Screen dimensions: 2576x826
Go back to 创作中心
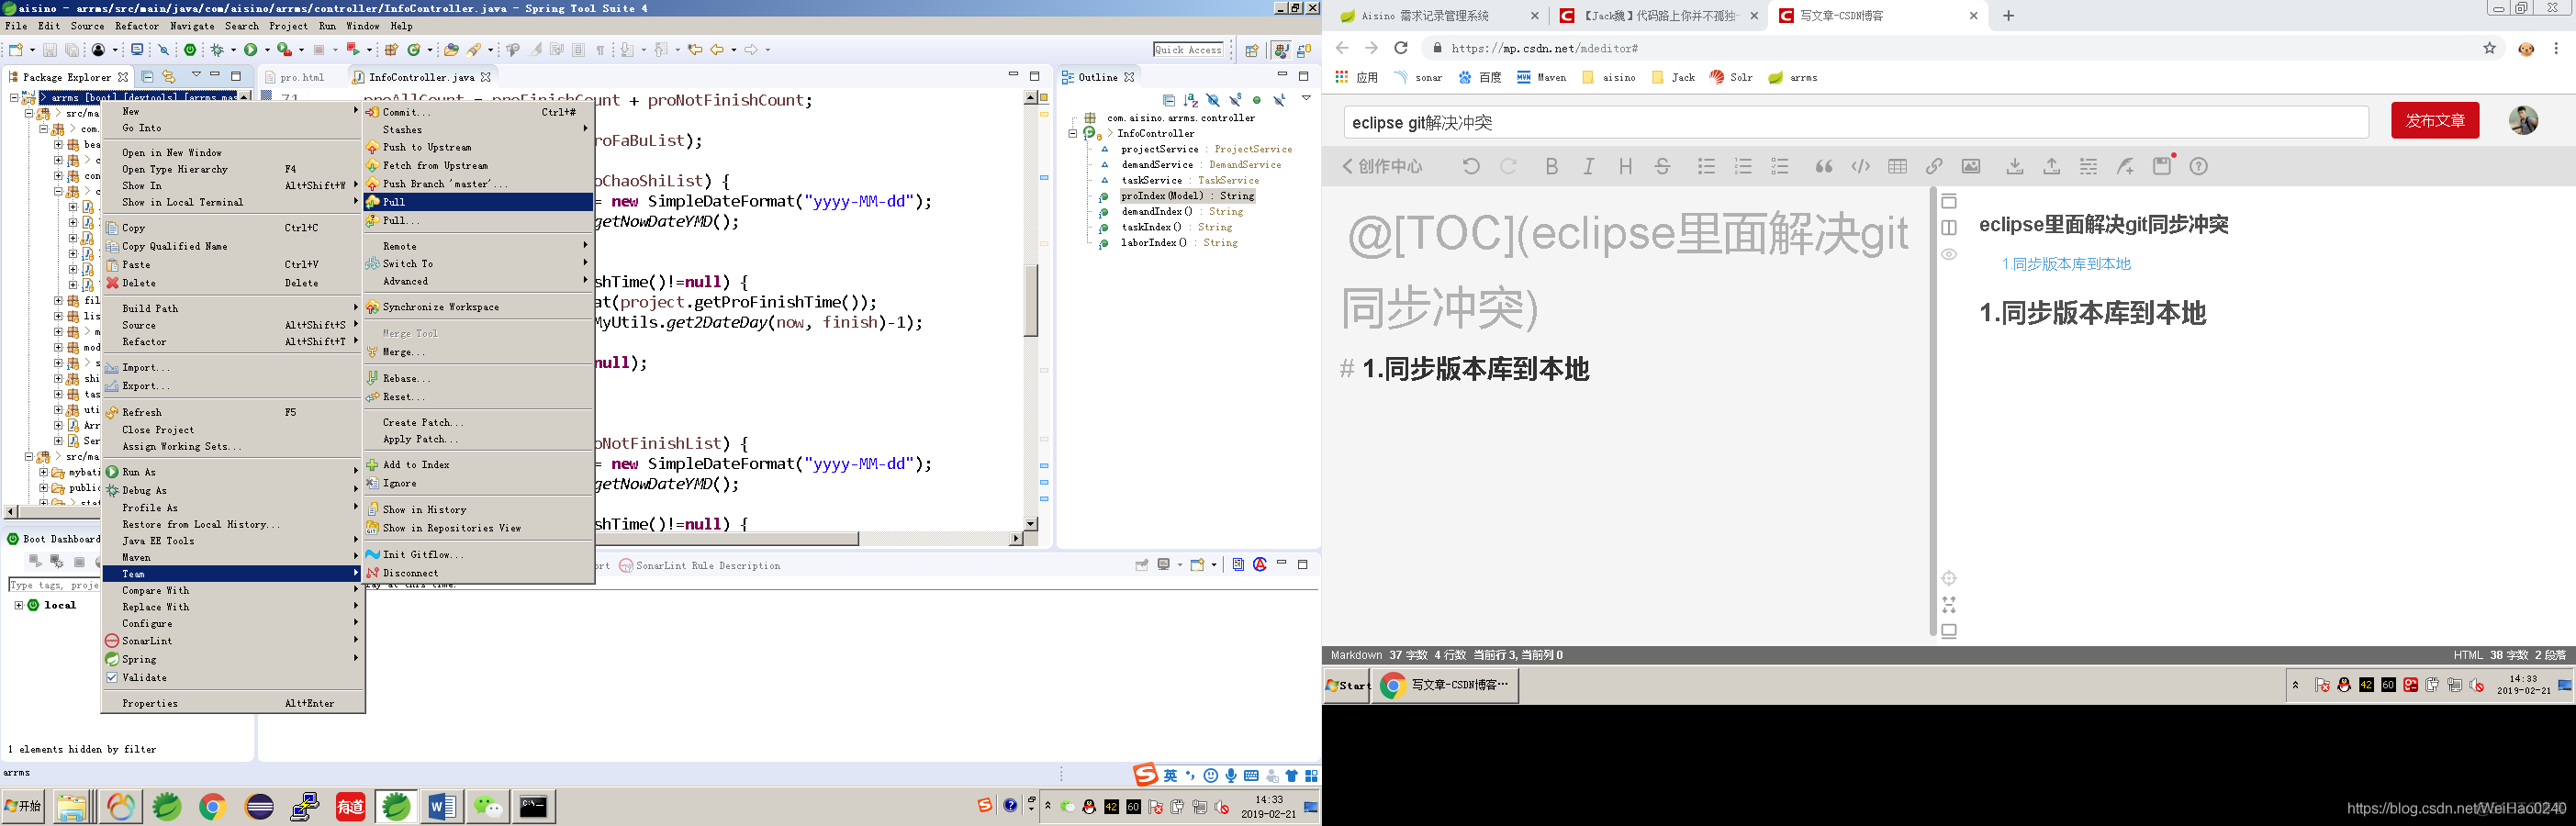[1382, 166]
